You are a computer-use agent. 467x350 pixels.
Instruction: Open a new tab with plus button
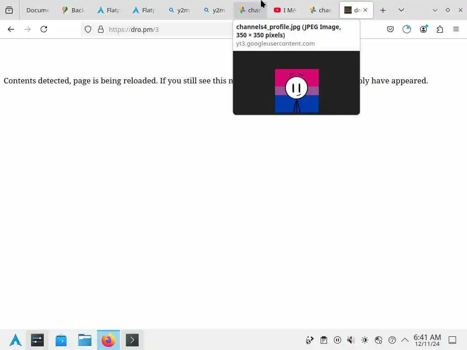[x=383, y=10]
